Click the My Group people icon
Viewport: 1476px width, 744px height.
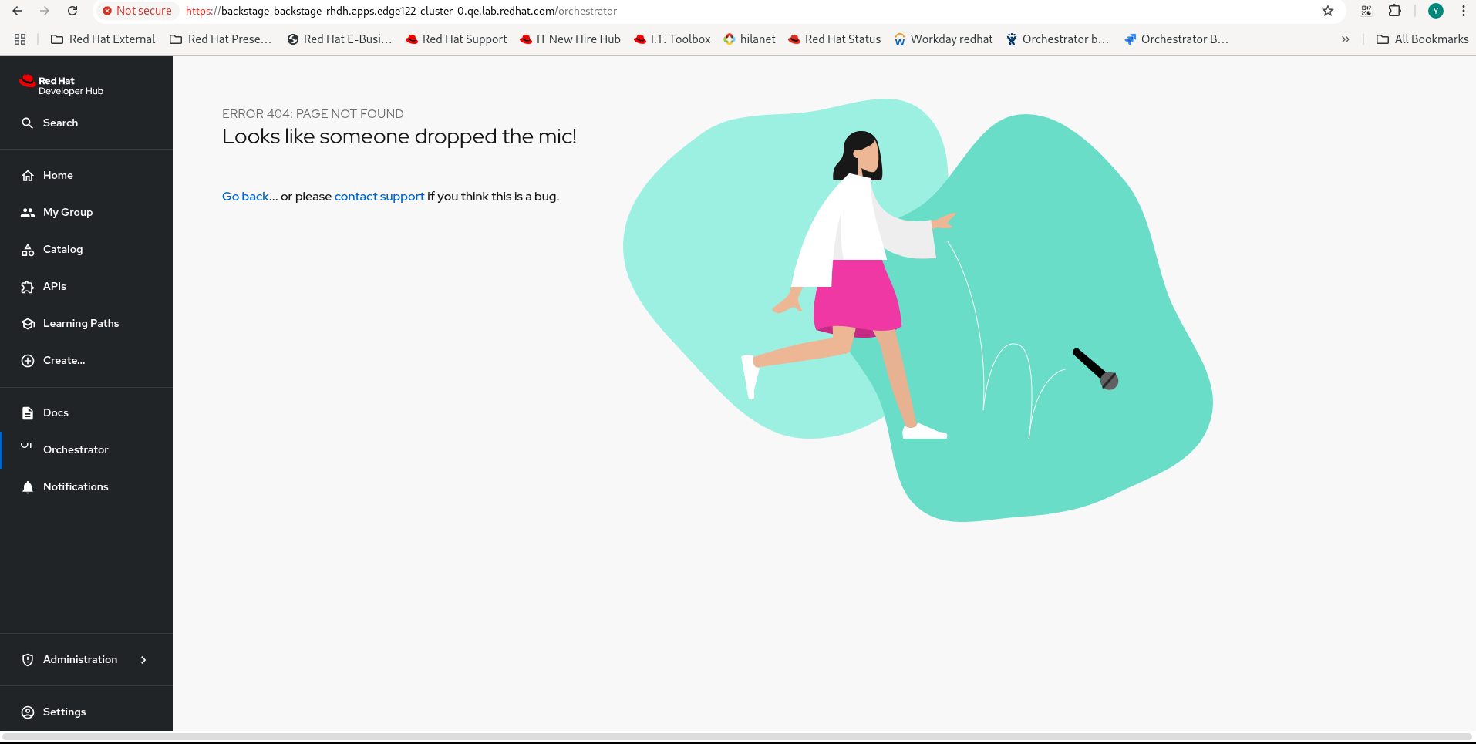28,212
